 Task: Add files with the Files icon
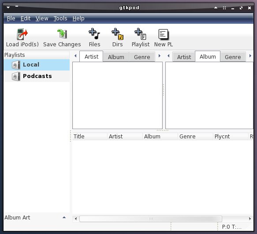tap(94, 33)
